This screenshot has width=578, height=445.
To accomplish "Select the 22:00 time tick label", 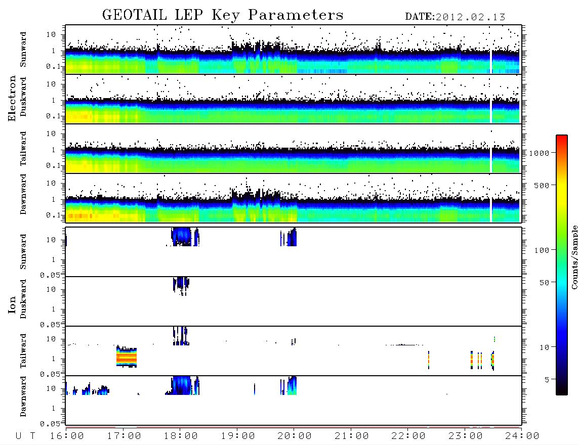I will [408, 436].
